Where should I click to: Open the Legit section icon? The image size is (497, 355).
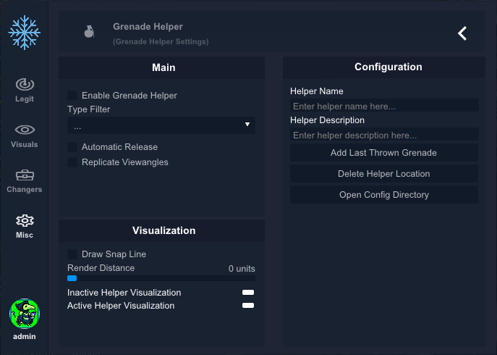click(x=25, y=85)
